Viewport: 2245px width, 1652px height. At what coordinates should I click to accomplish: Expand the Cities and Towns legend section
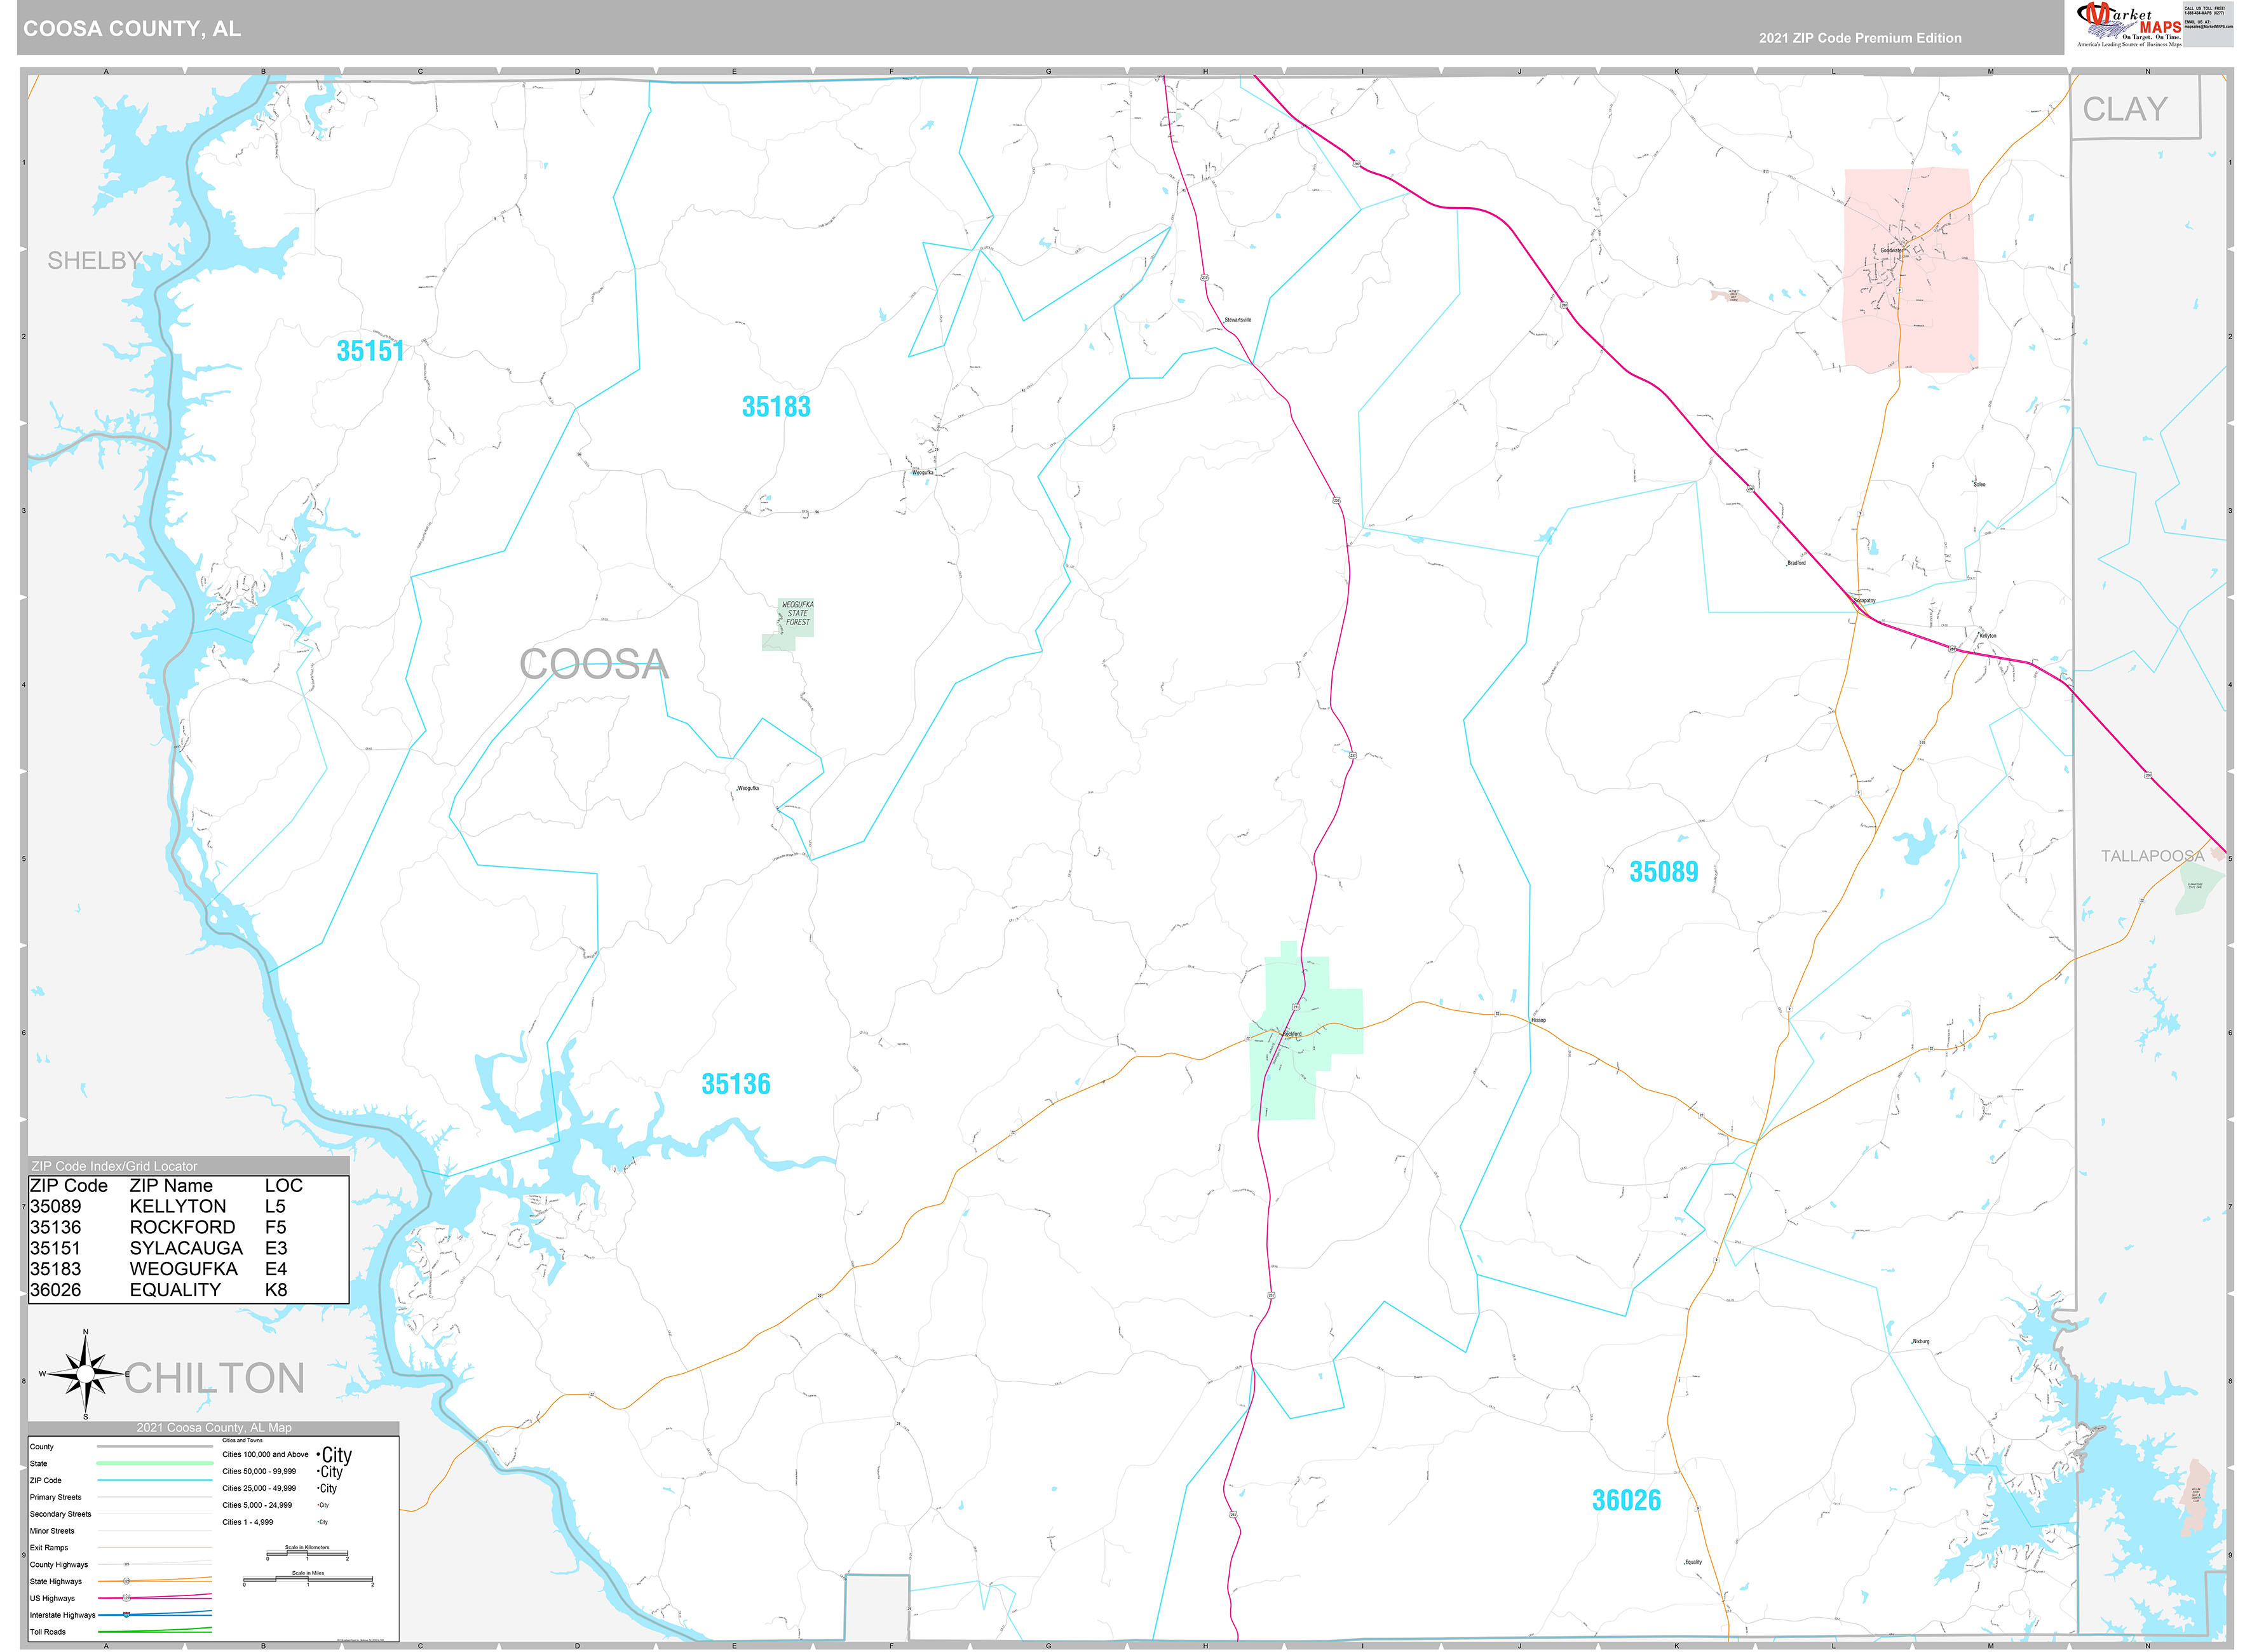tap(243, 1441)
